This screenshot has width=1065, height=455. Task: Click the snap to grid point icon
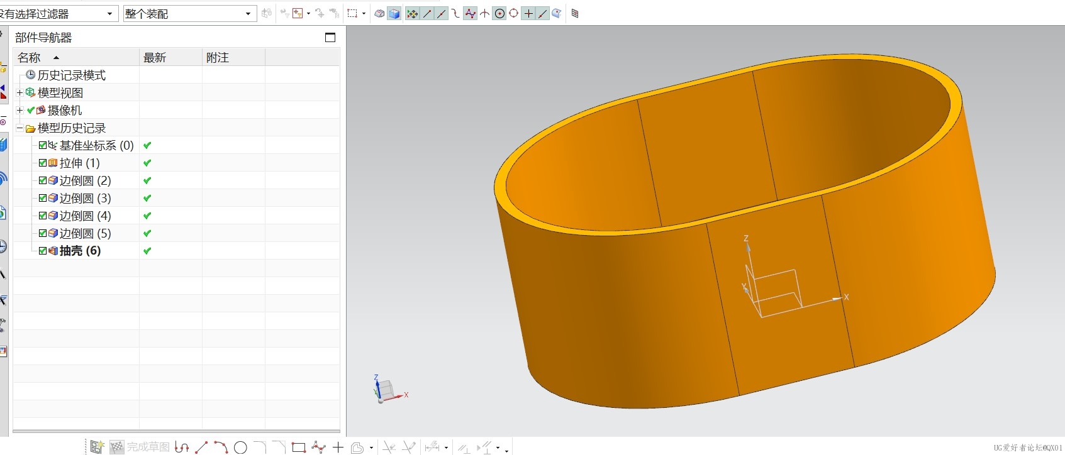[x=574, y=13]
